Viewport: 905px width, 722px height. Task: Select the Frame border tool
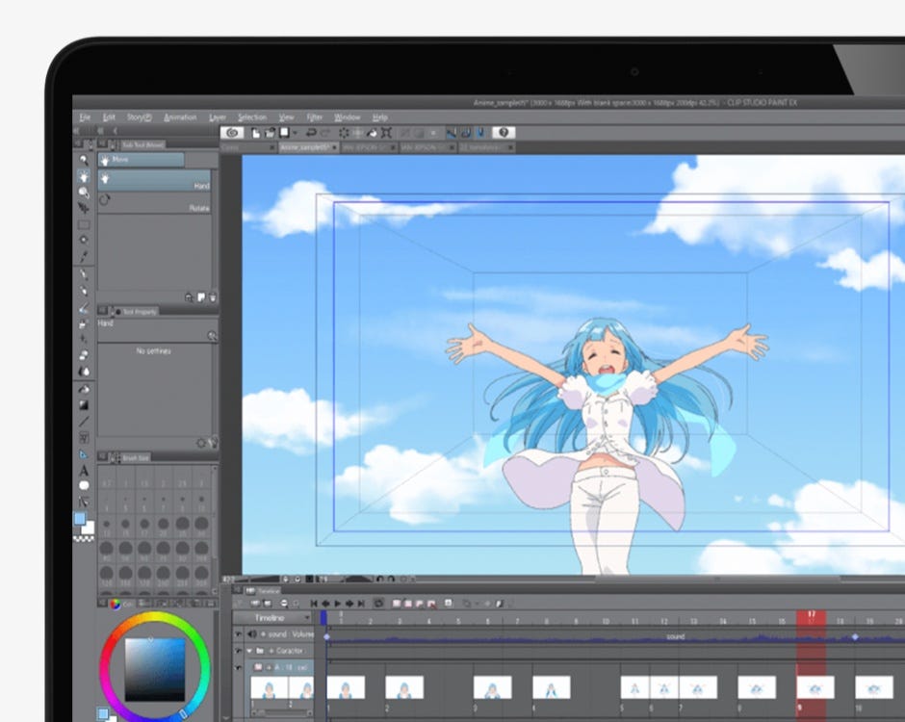[84, 437]
